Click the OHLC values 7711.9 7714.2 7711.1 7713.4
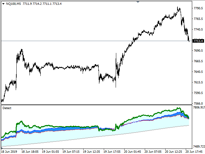The width and height of the screenshot is (205, 154). (x=42, y=4)
